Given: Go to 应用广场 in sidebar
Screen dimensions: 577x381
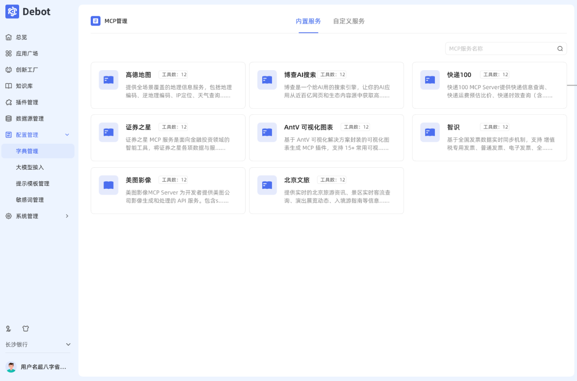Looking at the screenshot, I should pos(27,53).
